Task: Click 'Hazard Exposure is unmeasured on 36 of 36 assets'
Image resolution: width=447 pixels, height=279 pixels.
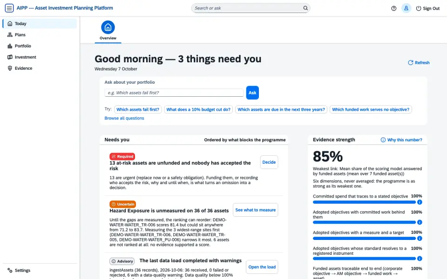Action: pos(169,211)
